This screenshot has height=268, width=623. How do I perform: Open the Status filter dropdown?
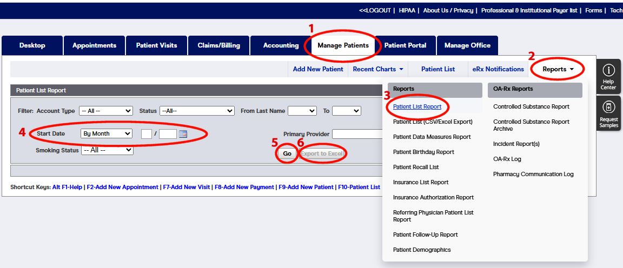point(196,111)
